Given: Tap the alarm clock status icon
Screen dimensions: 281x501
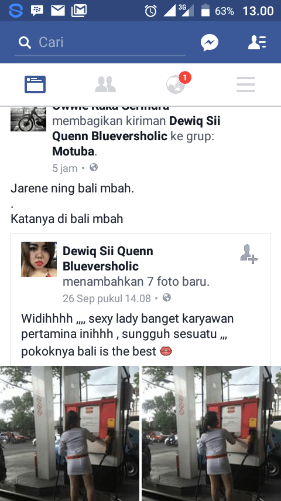Looking at the screenshot, I should 150,11.
